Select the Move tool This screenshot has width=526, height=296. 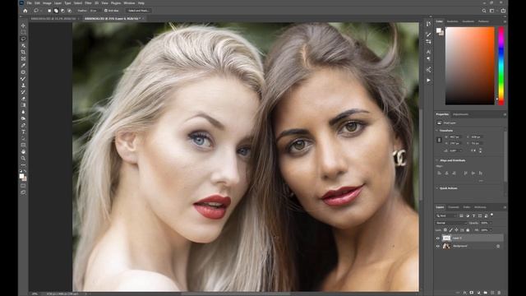(x=23, y=25)
